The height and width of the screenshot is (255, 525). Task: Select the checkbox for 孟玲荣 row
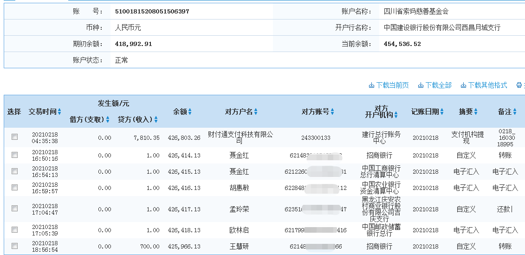tap(14, 209)
